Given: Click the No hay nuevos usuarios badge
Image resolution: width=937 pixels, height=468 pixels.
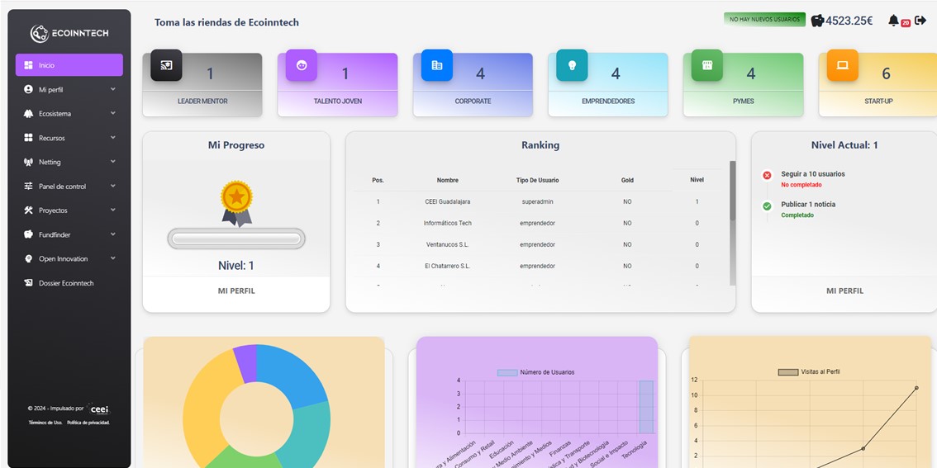Looking at the screenshot, I should tap(764, 20).
